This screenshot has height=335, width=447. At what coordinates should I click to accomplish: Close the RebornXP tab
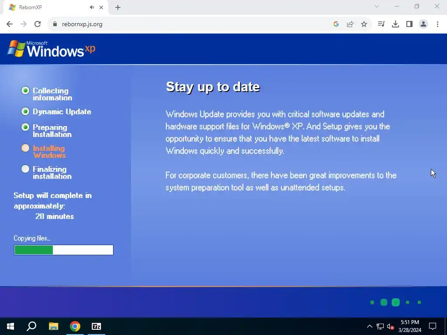pos(101,7)
